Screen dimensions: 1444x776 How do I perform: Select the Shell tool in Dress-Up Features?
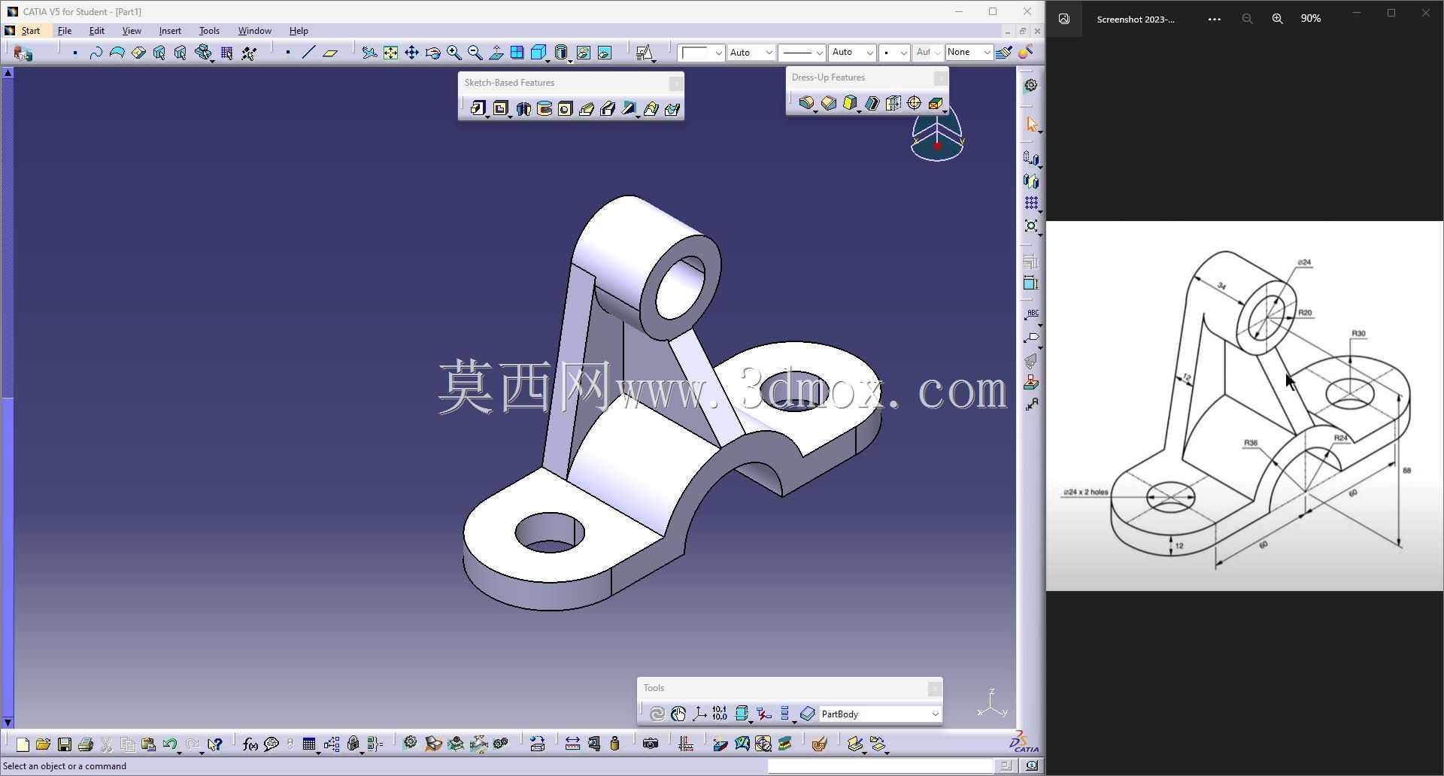pyautogui.click(x=872, y=103)
